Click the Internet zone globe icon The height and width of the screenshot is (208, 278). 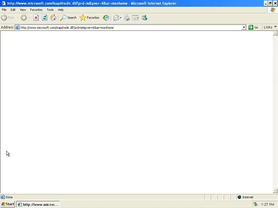(x=239, y=197)
